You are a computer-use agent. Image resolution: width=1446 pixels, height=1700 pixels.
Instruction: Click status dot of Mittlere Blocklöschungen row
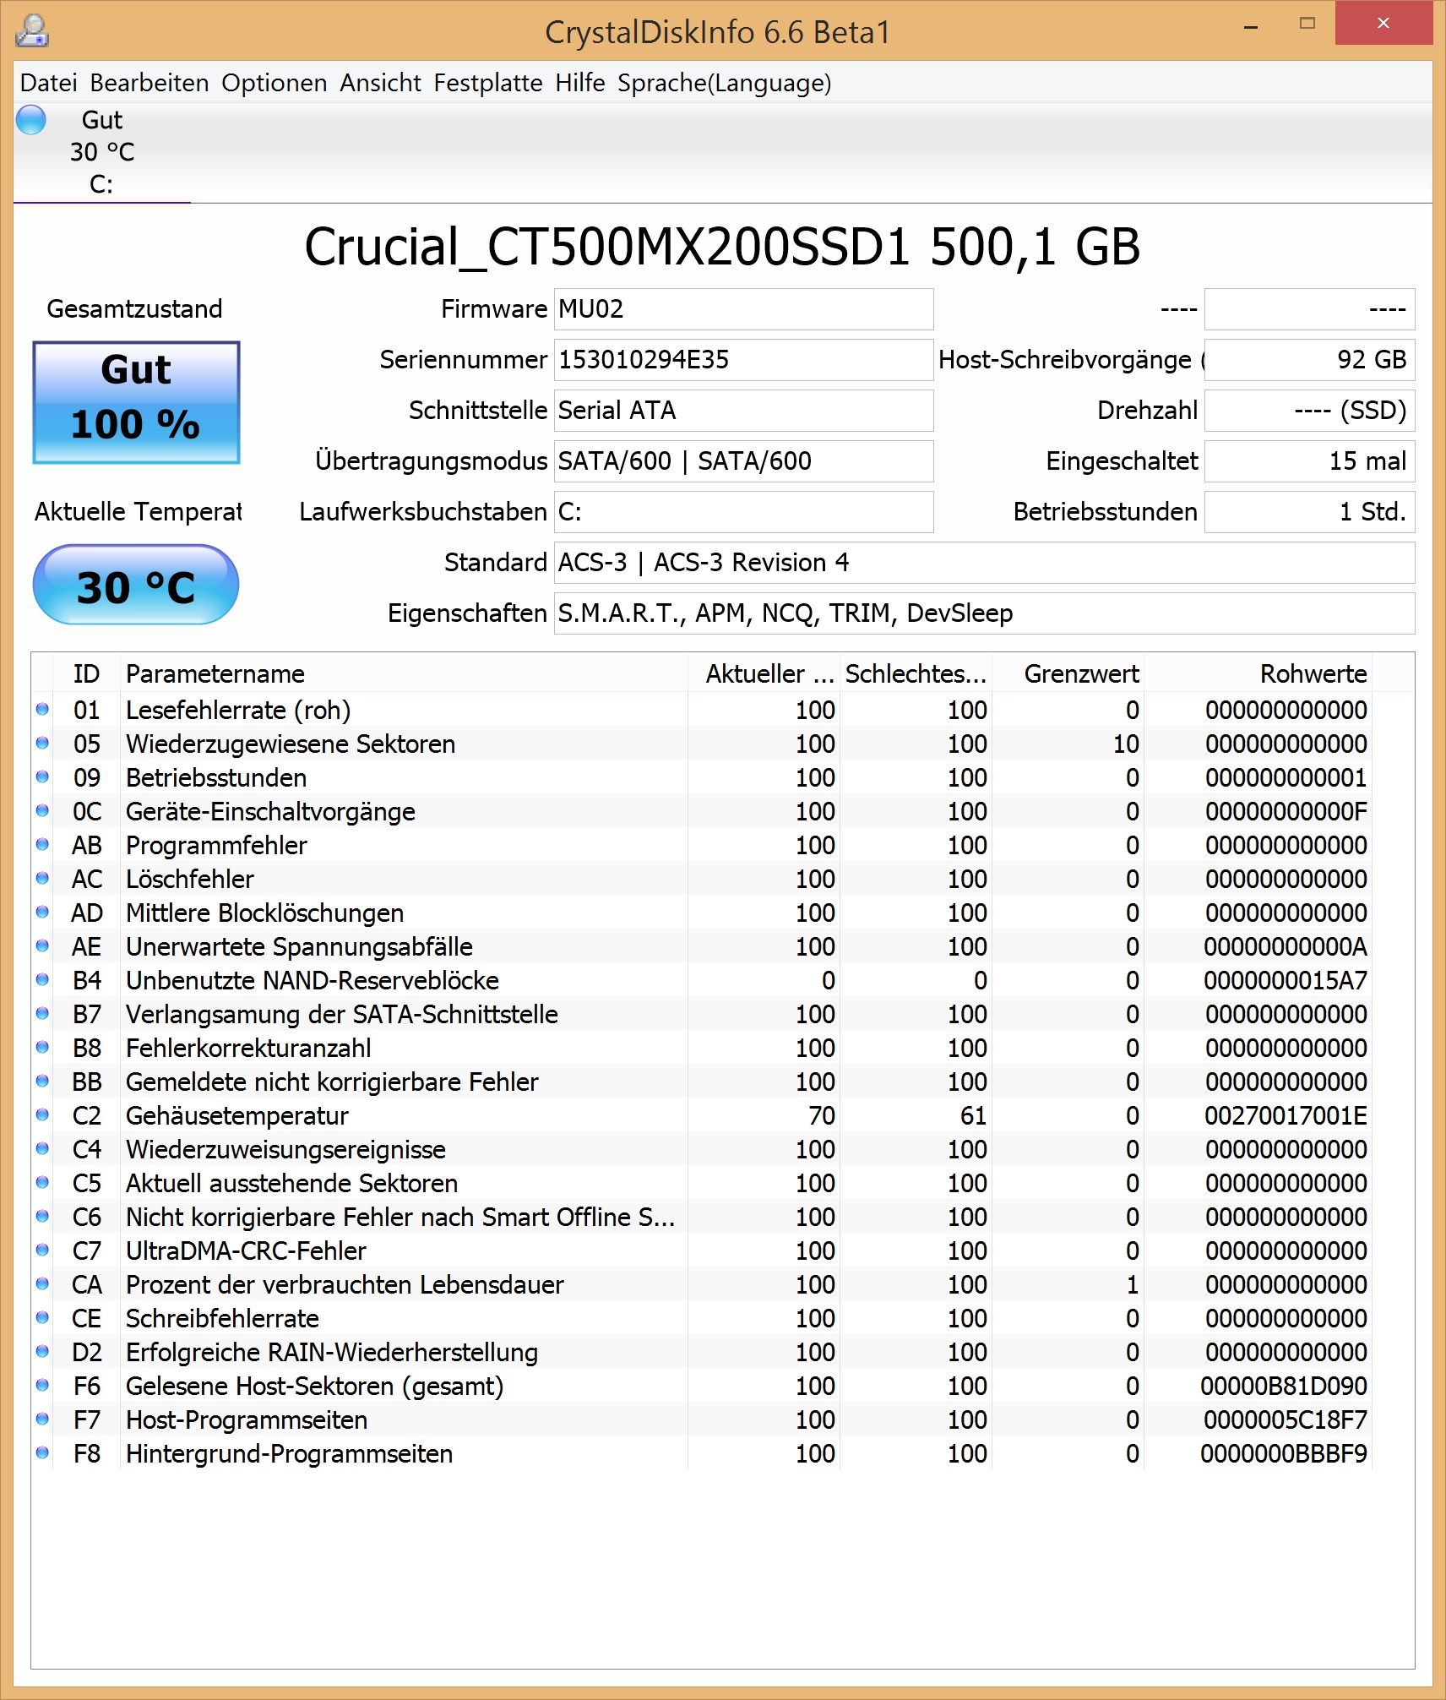click(x=42, y=913)
